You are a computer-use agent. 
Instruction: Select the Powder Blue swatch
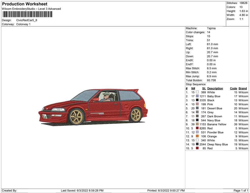click(x=197, y=132)
